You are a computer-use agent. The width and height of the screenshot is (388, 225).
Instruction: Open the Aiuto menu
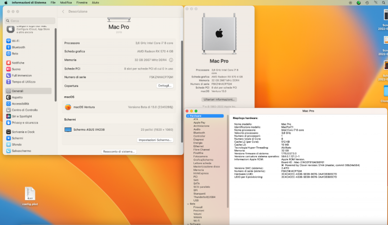(x=95, y=2)
